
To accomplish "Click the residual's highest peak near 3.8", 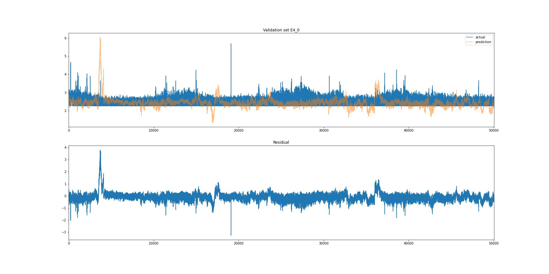I will [x=100, y=151].
